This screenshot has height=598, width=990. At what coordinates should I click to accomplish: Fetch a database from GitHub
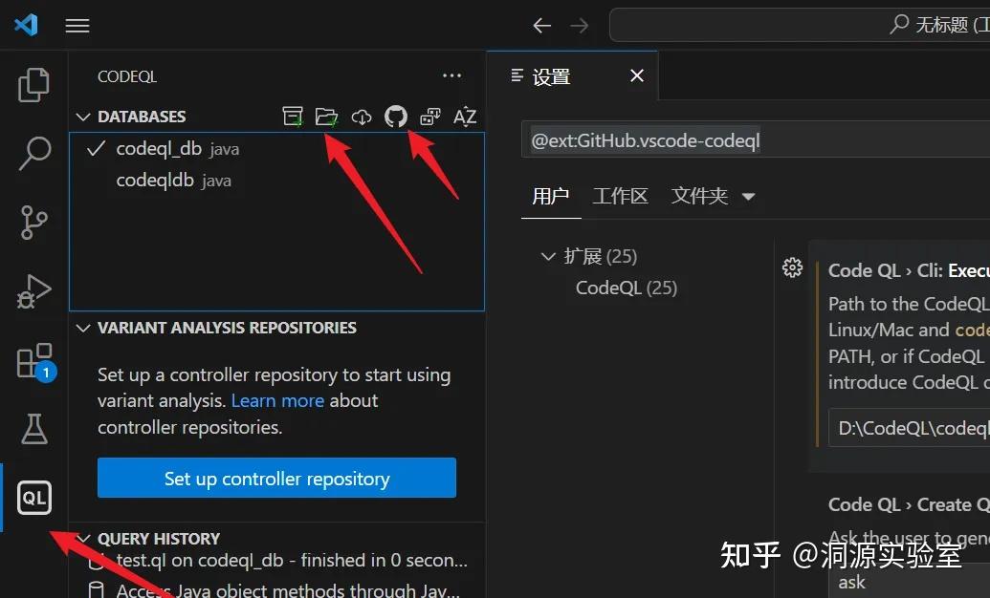point(395,116)
